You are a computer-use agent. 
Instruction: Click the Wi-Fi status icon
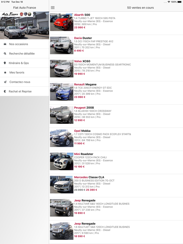169,2
